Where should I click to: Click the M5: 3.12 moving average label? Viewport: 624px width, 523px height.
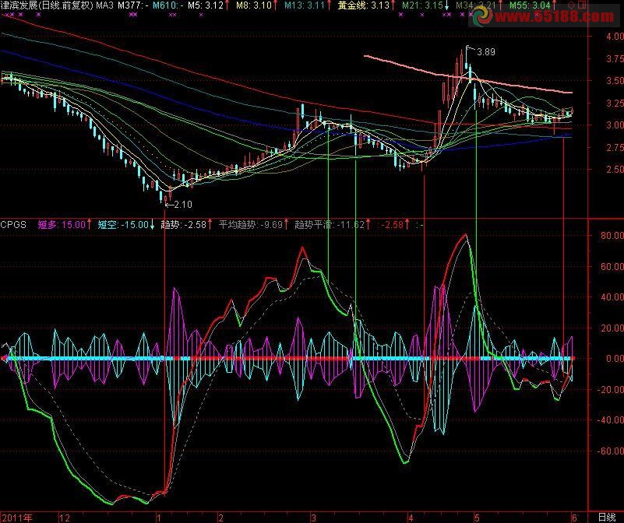coord(209,5)
